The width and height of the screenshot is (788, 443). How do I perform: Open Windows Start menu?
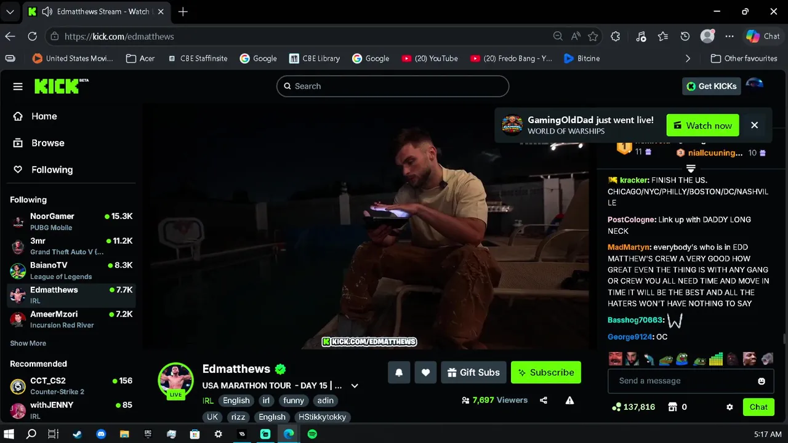9,434
